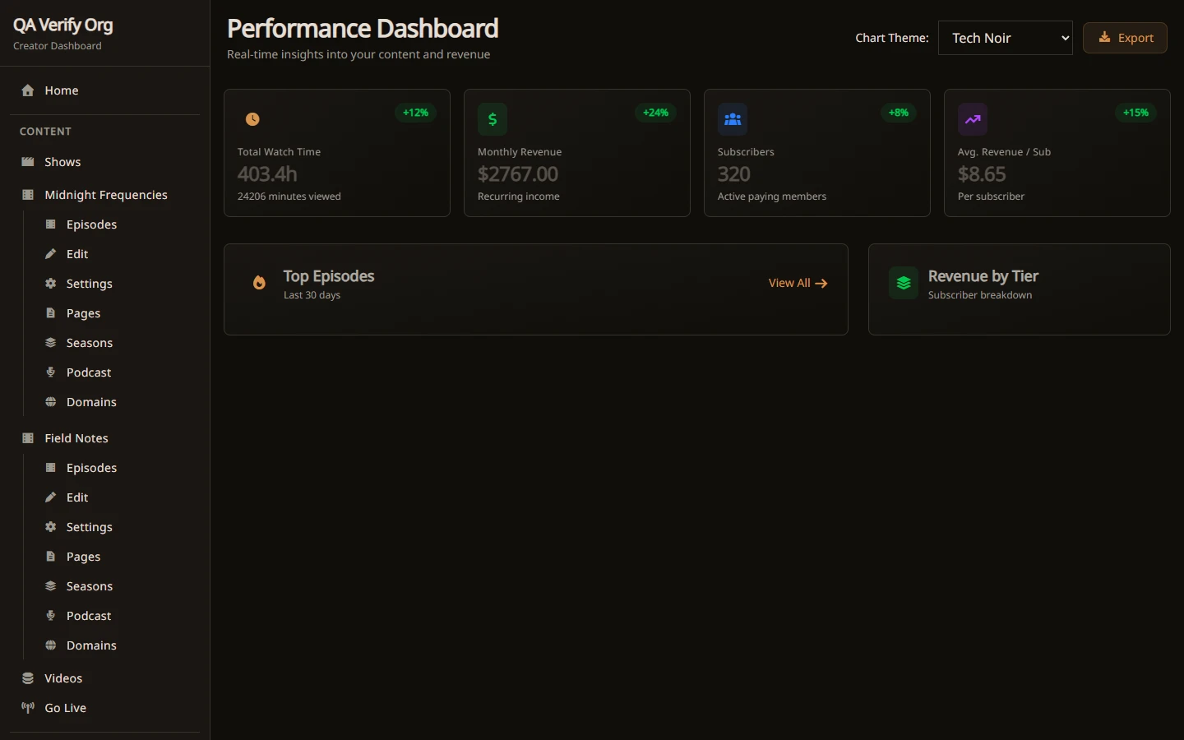Click the Total Watch Time clock icon

252,119
